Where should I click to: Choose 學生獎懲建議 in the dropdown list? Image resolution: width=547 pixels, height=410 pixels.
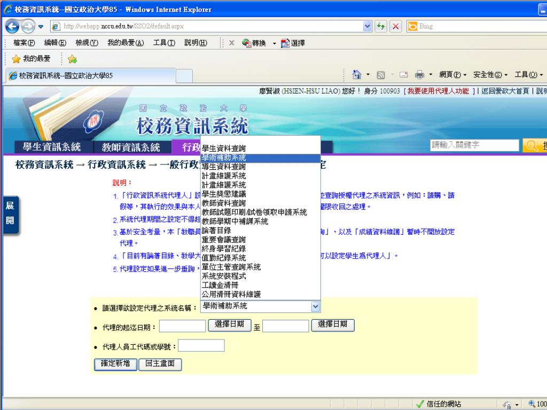click(260, 194)
